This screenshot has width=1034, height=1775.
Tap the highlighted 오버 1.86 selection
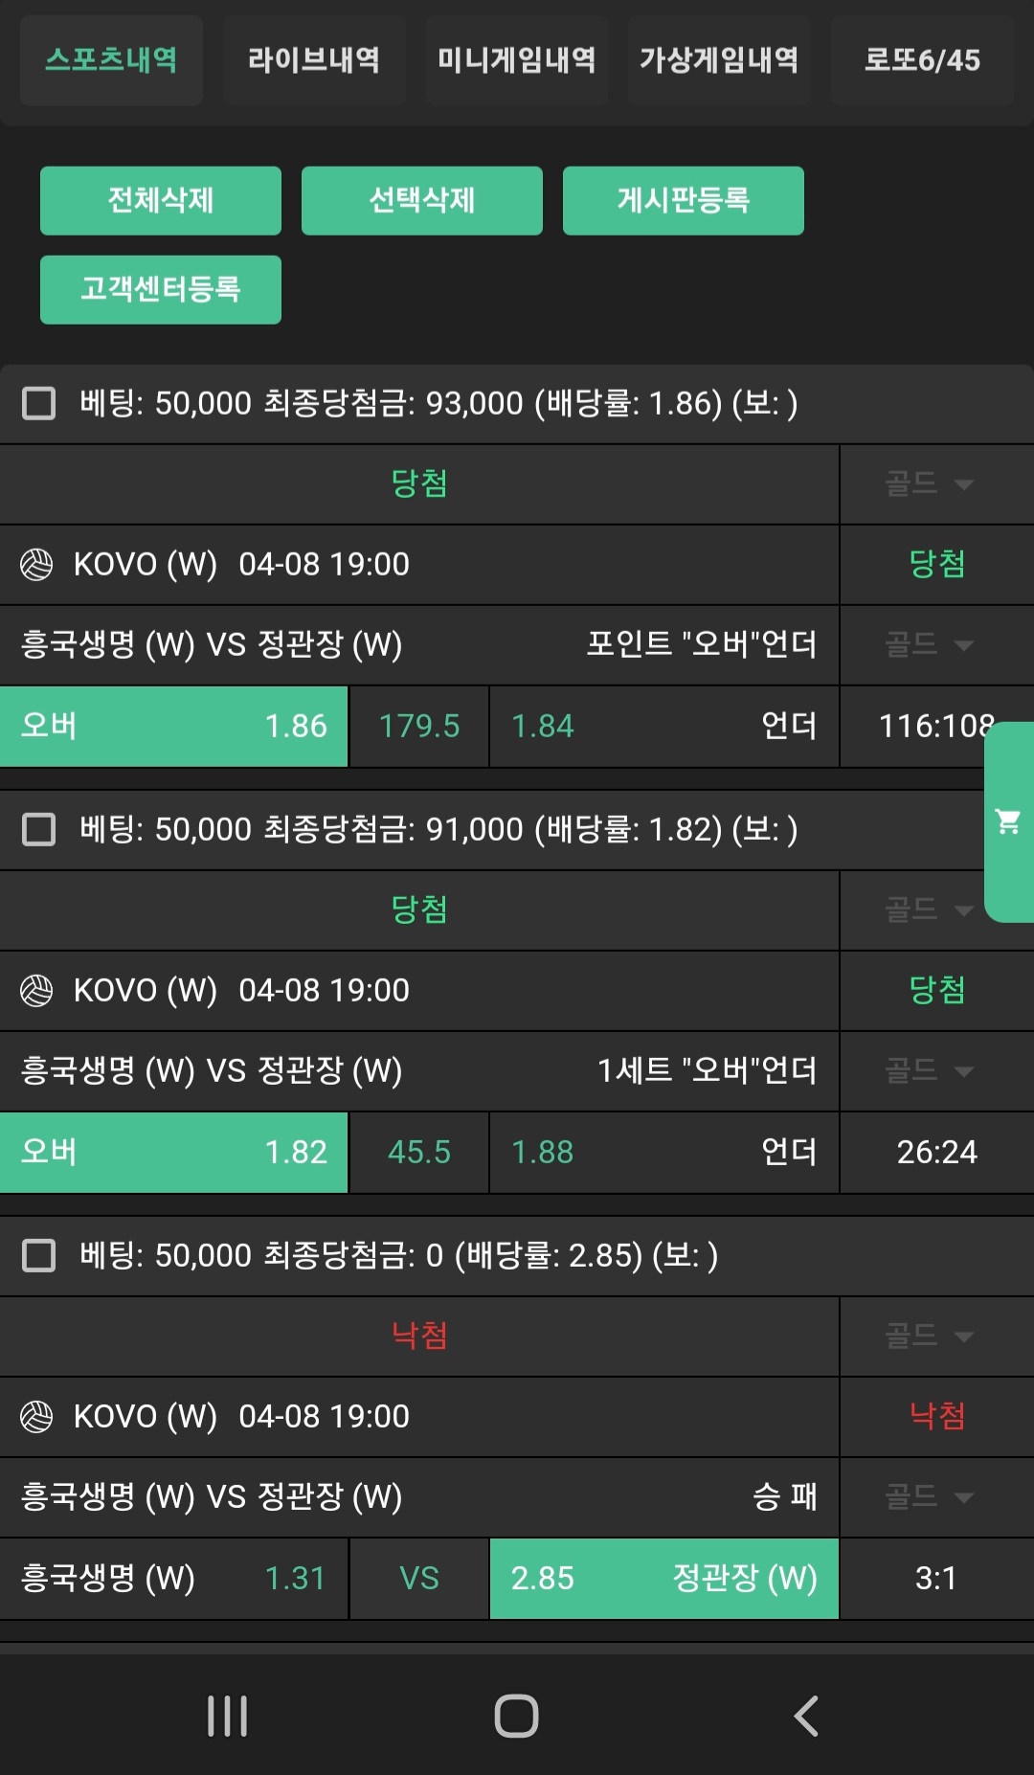point(173,726)
